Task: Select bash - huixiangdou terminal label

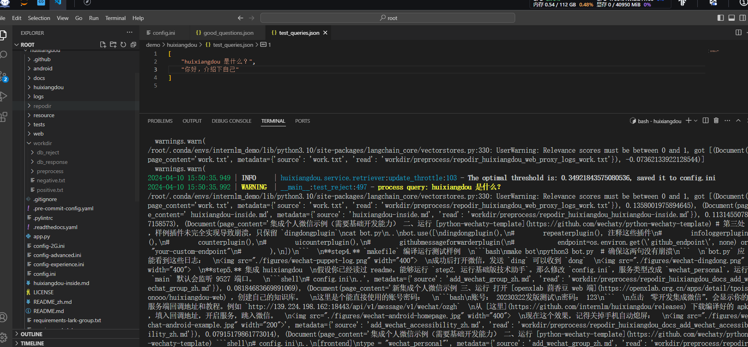Action: pyautogui.click(x=655, y=121)
